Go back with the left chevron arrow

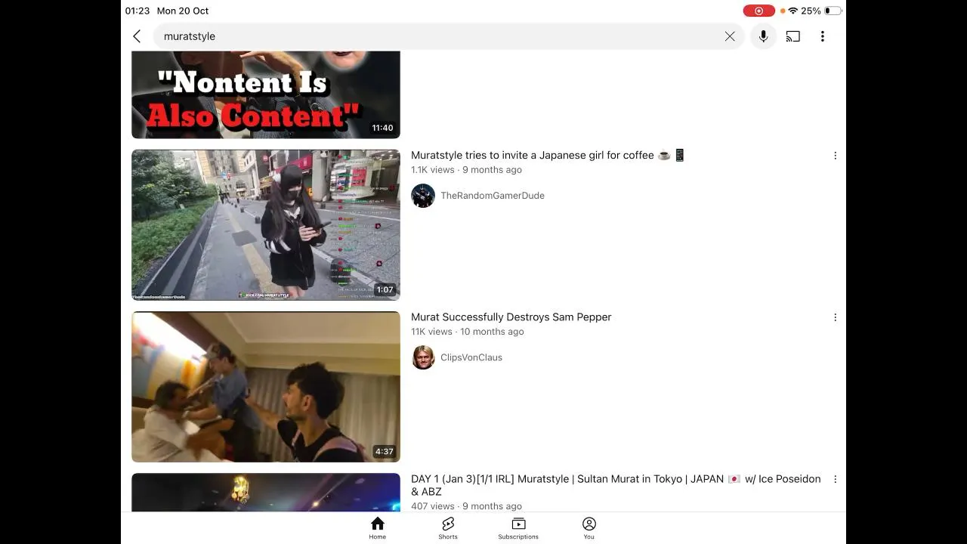137,36
